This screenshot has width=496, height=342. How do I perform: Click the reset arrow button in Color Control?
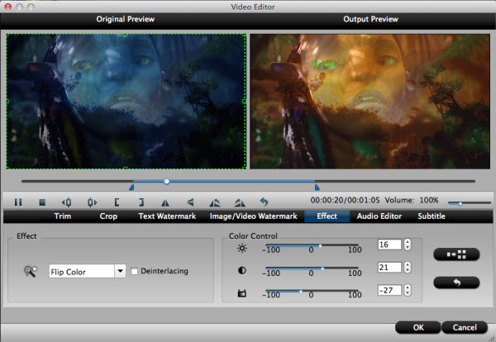[x=456, y=283]
